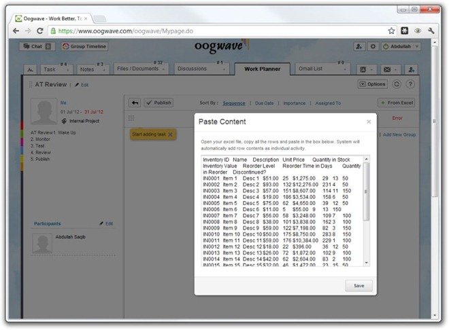The image size is (449, 330).
Task: Close the Paste Content dialog
Action: coord(369,122)
